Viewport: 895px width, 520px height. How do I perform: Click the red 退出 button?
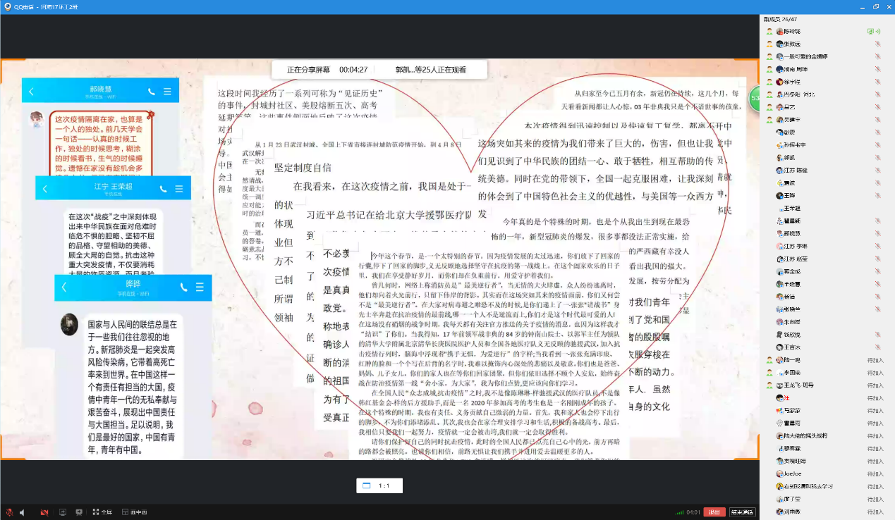[715, 512]
